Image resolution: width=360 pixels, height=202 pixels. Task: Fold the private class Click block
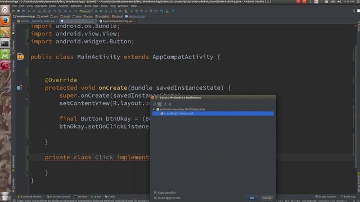click(29, 157)
